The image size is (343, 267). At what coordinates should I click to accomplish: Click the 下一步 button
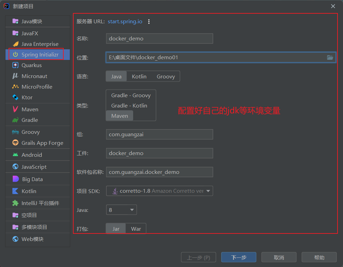coord(239,257)
